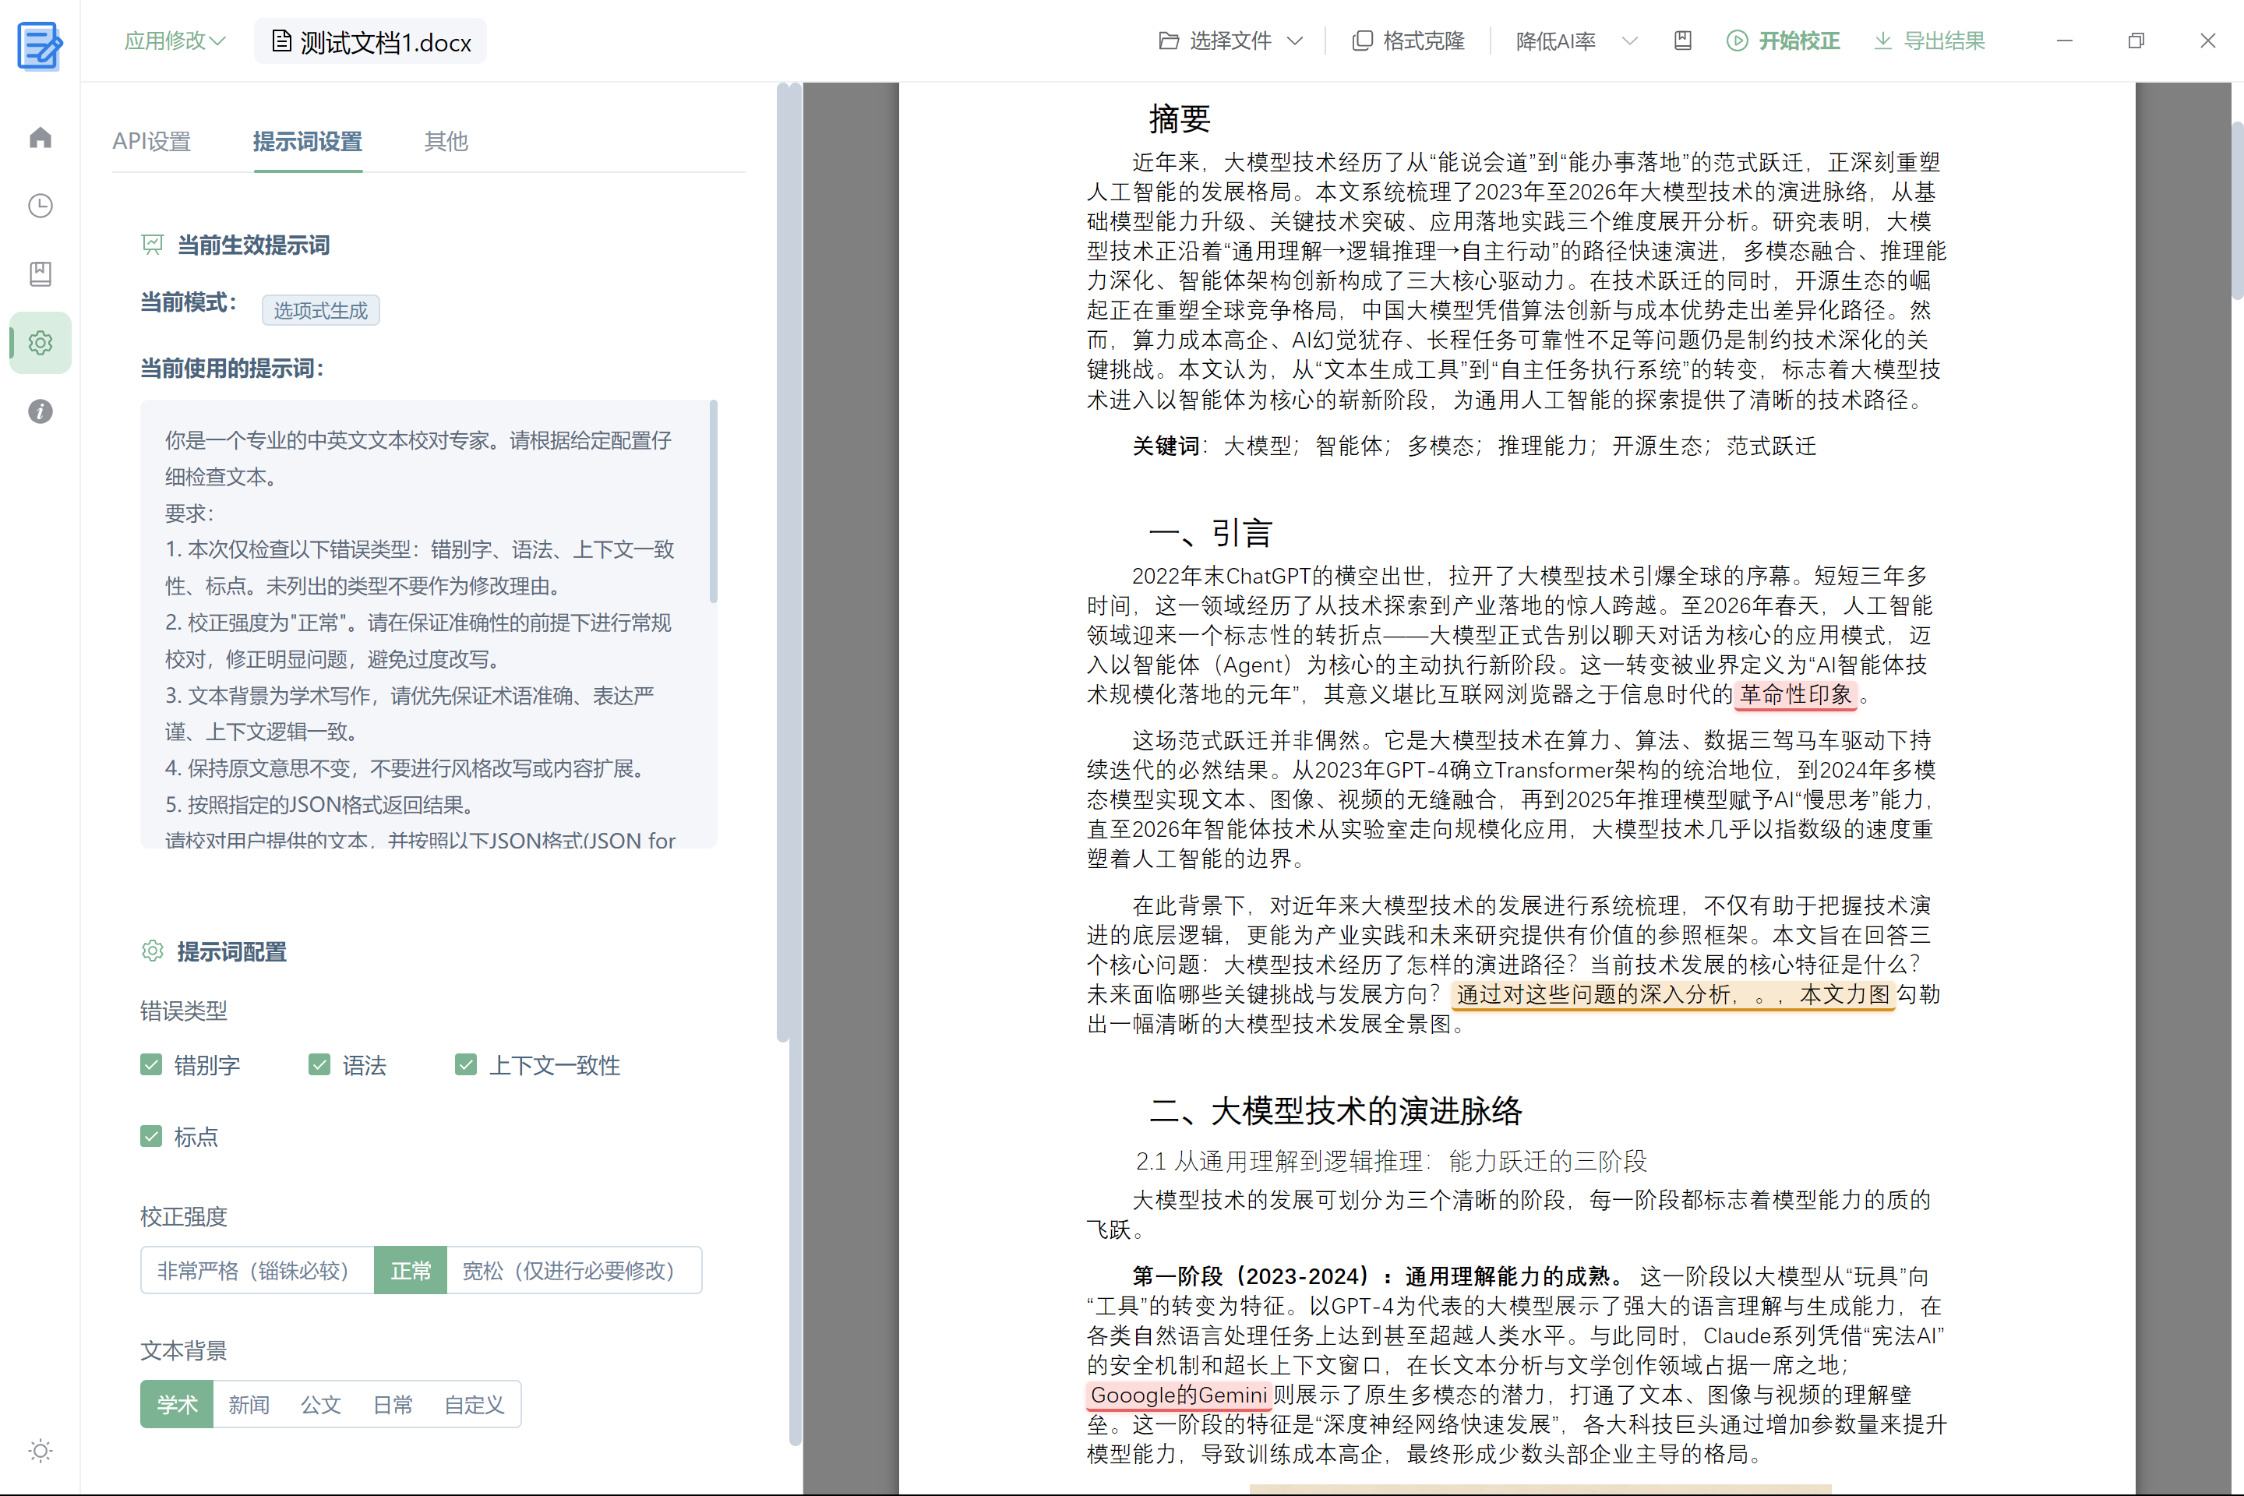Select 正常 correction strength
This screenshot has width=2244, height=1496.
411,1271
